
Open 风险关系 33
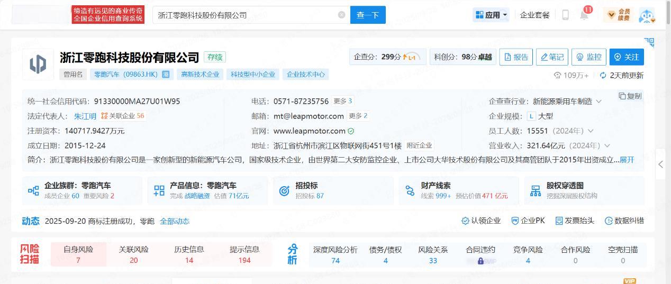[433, 254]
